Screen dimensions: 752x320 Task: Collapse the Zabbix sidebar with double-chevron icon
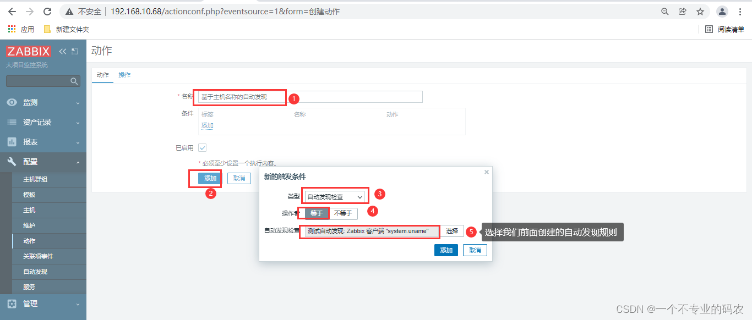pyautogui.click(x=63, y=51)
